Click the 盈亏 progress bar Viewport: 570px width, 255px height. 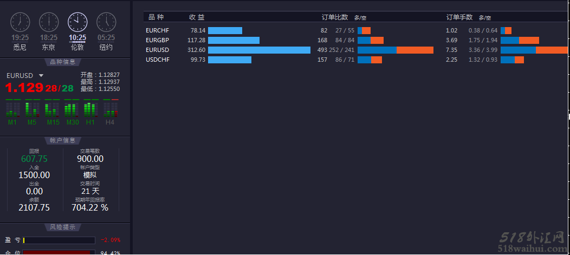[59, 240]
